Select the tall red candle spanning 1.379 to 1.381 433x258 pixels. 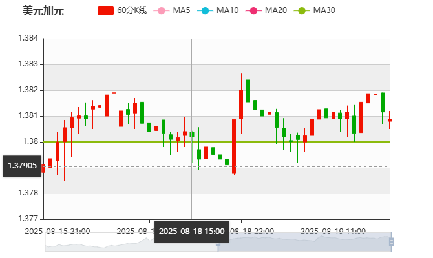coord(234,146)
